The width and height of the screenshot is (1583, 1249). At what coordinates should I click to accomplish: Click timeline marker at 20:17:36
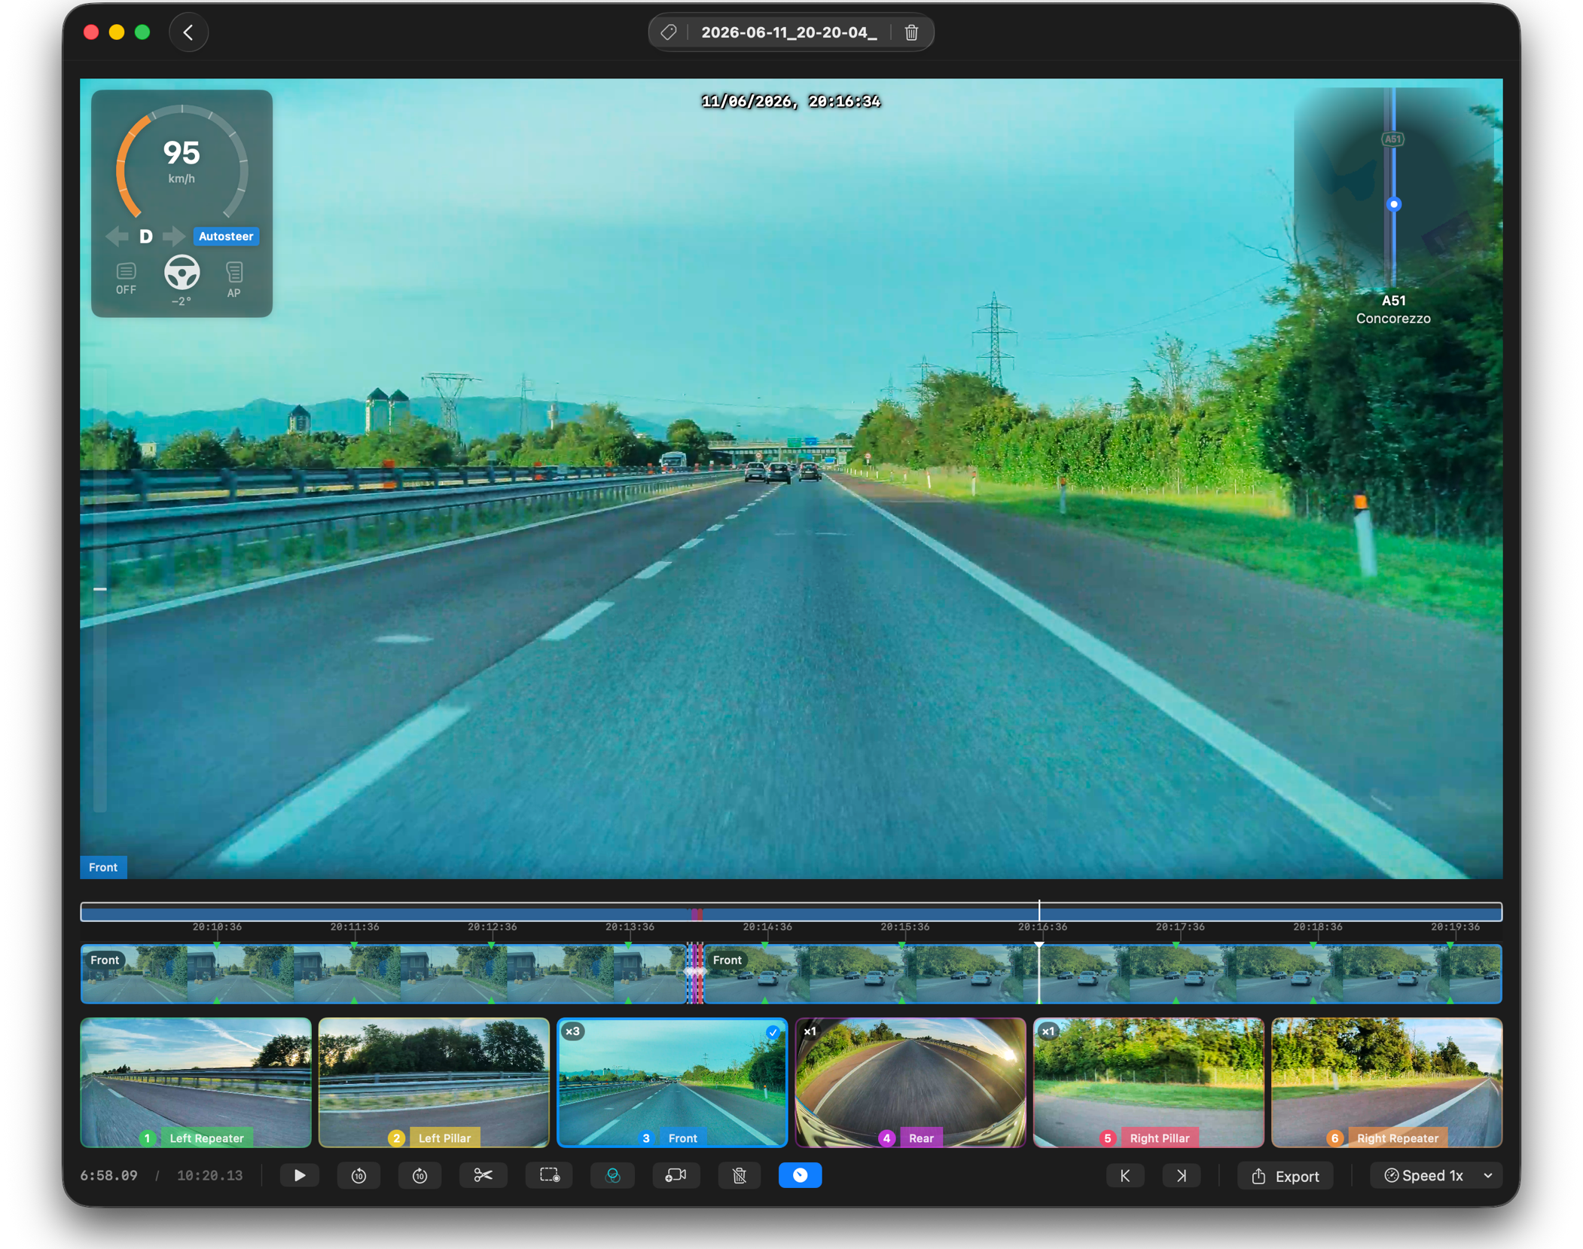click(x=1180, y=927)
